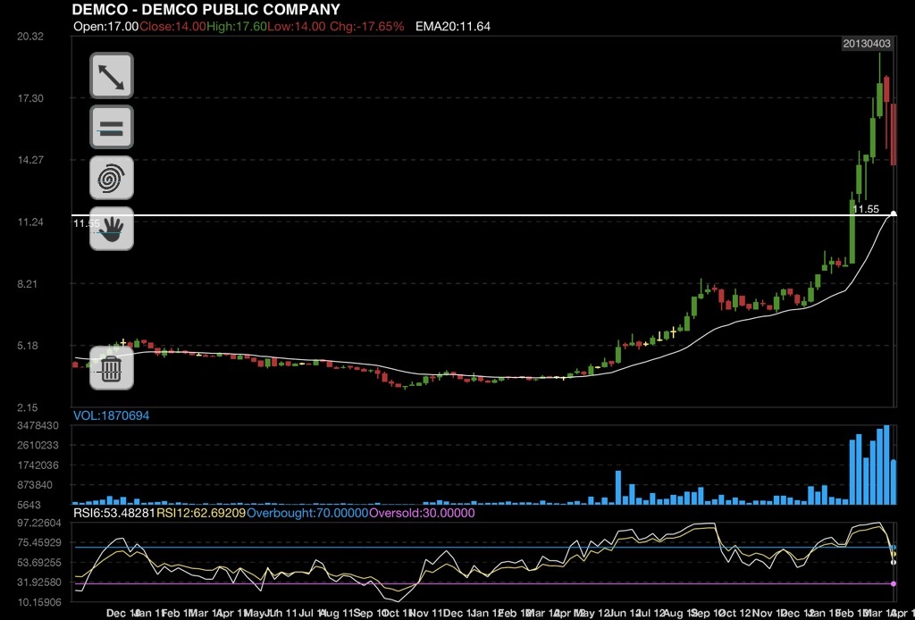Click the magenta oversold marker dot
The image size is (915, 620).
point(894,583)
